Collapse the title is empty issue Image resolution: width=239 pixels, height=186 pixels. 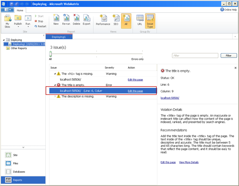(55, 85)
